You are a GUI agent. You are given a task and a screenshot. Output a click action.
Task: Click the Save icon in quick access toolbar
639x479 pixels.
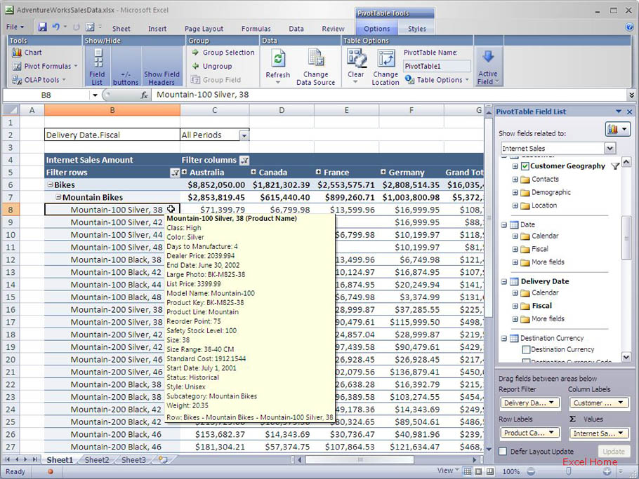42,27
